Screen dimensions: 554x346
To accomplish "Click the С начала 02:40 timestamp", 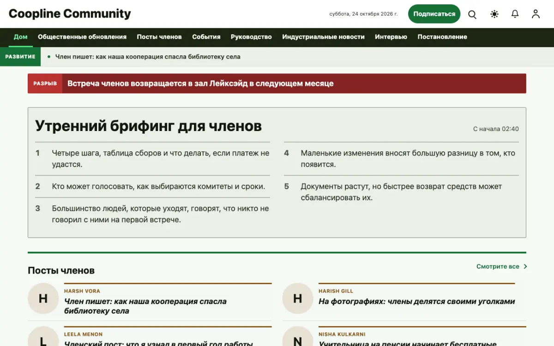I will coord(496,129).
